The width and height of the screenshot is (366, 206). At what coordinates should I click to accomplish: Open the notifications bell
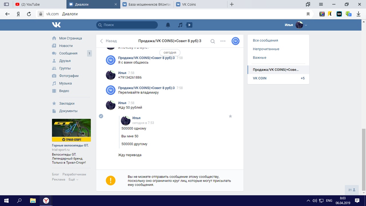click(168, 25)
